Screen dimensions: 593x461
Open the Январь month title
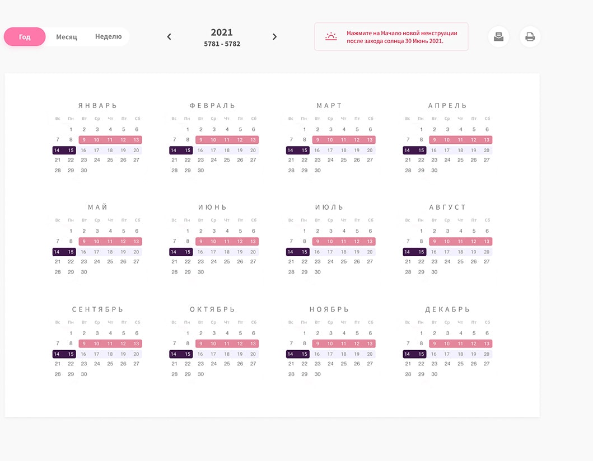97,106
